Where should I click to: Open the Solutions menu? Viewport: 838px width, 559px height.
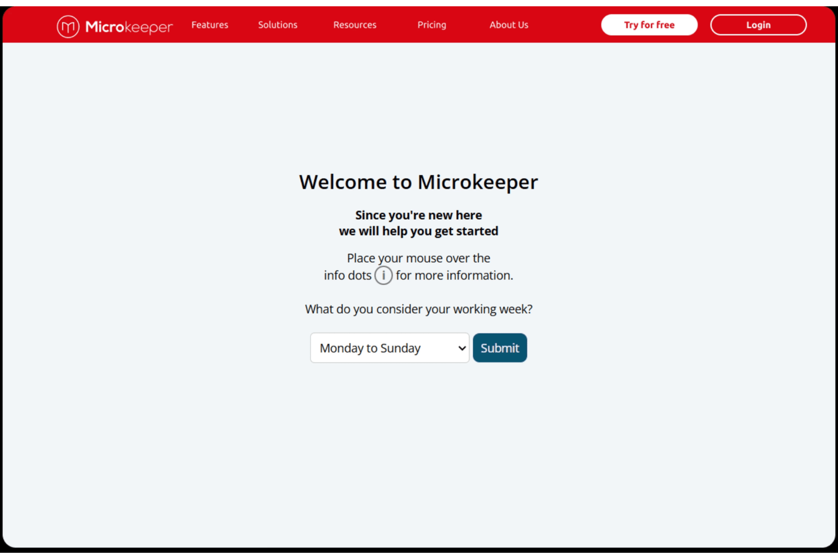coord(277,25)
